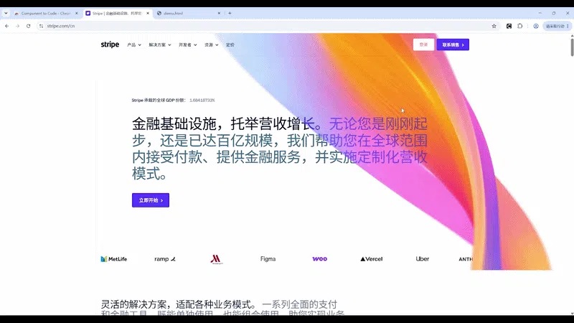Open the Chrome profile avatar

coord(535,26)
